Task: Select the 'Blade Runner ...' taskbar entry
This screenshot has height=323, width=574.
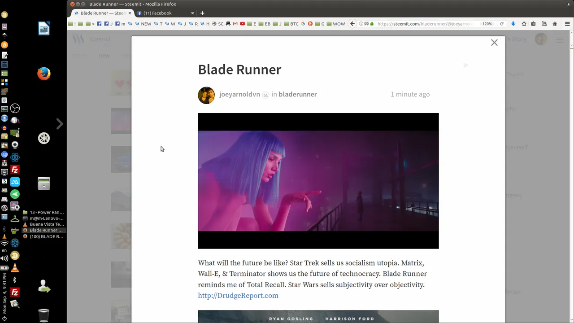Action: [x=43, y=231]
